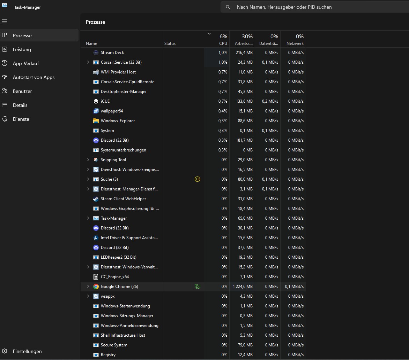The width and height of the screenshot is (409, 360).
Task: Switch to the Leistung page
Action: [x=39, y=49]
